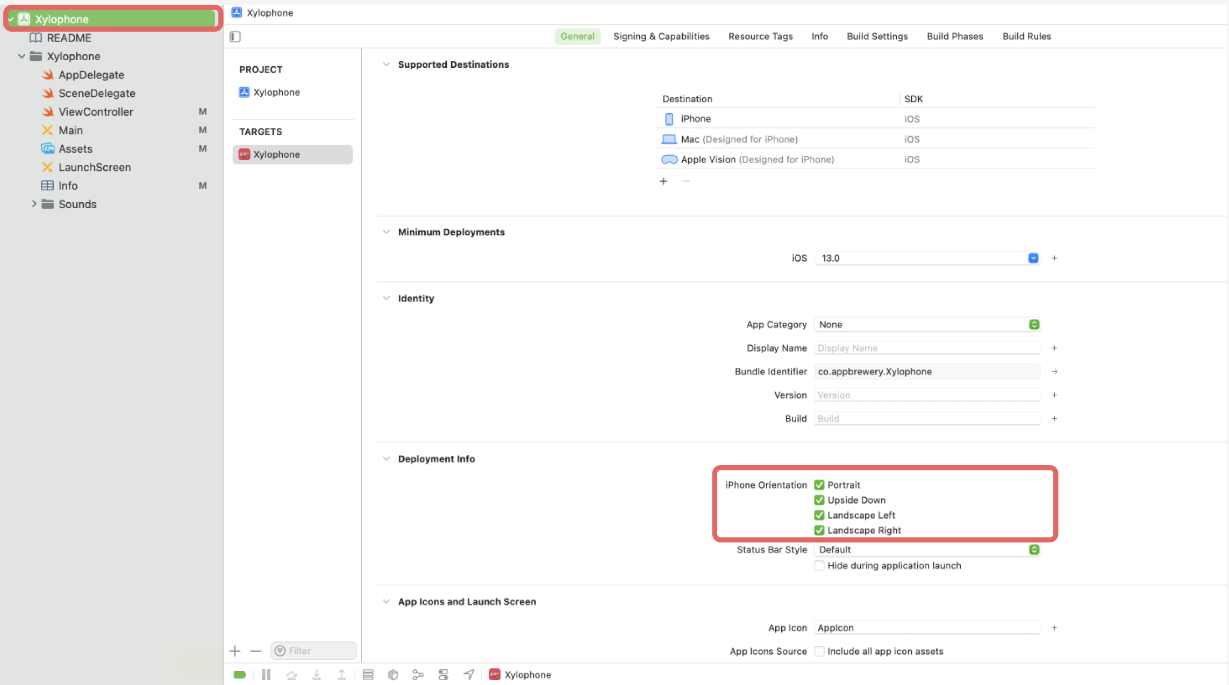Switch to the Build Rules tab
The image size is (1229, 685).
click(x=1026, y=37)
